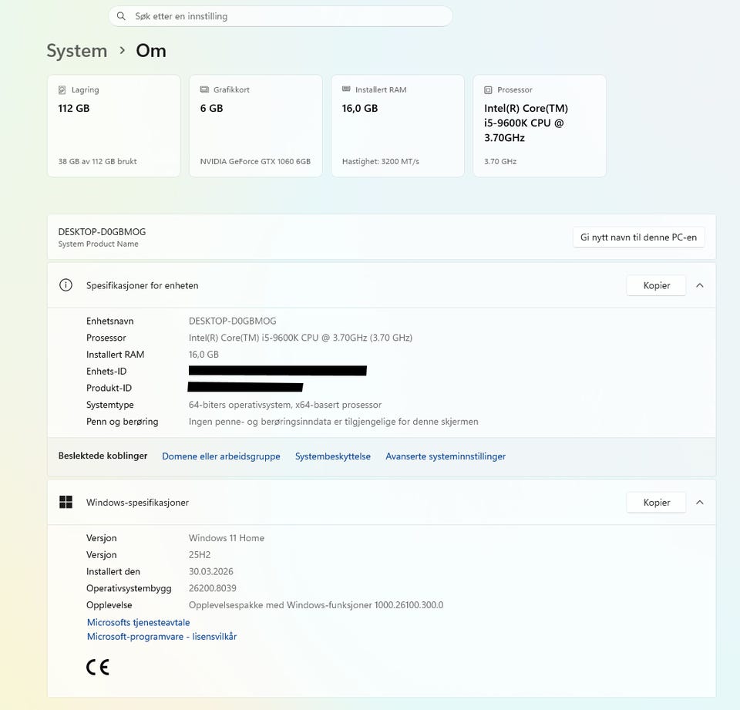The height and width of the screenshot is (710, 740).
Task: Click the Prosessor chip icon
Action: coord(488,89)
